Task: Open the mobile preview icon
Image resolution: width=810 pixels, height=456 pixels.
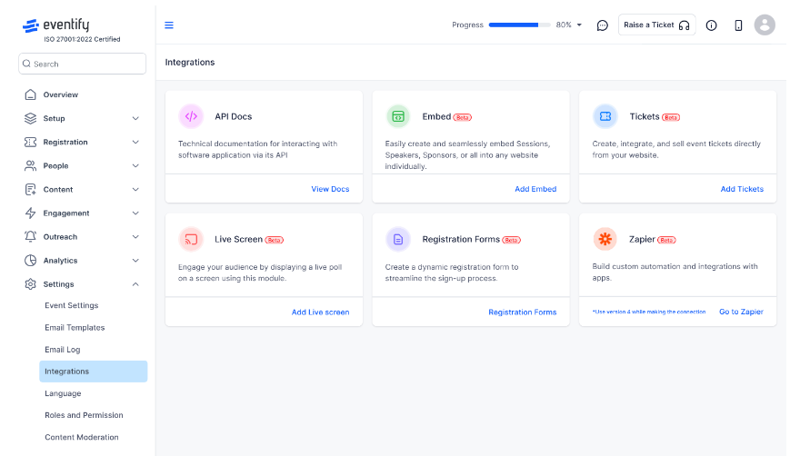Action: pyautogui.click(x=738, y=25)
